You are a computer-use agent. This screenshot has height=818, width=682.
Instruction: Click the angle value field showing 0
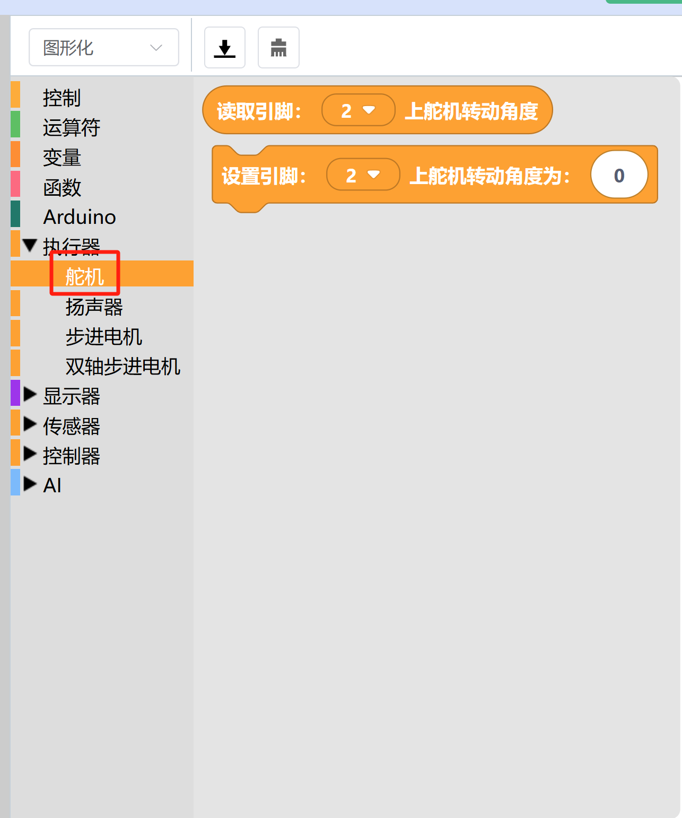[619, 175]
